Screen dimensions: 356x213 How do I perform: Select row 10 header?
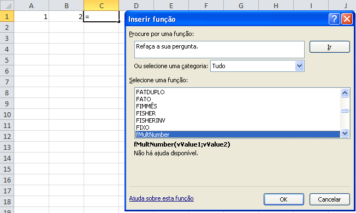coord(7,114)
